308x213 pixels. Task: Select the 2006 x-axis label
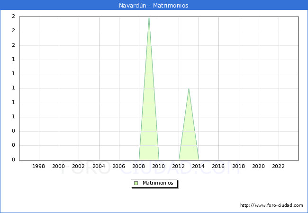click(x=118, y=166)
